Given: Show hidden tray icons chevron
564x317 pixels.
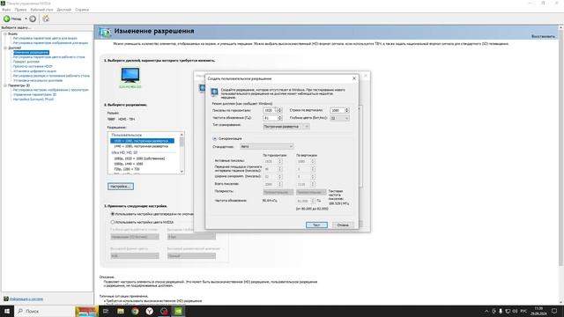Looking at the screenshot, I should [x=486, y=311].
